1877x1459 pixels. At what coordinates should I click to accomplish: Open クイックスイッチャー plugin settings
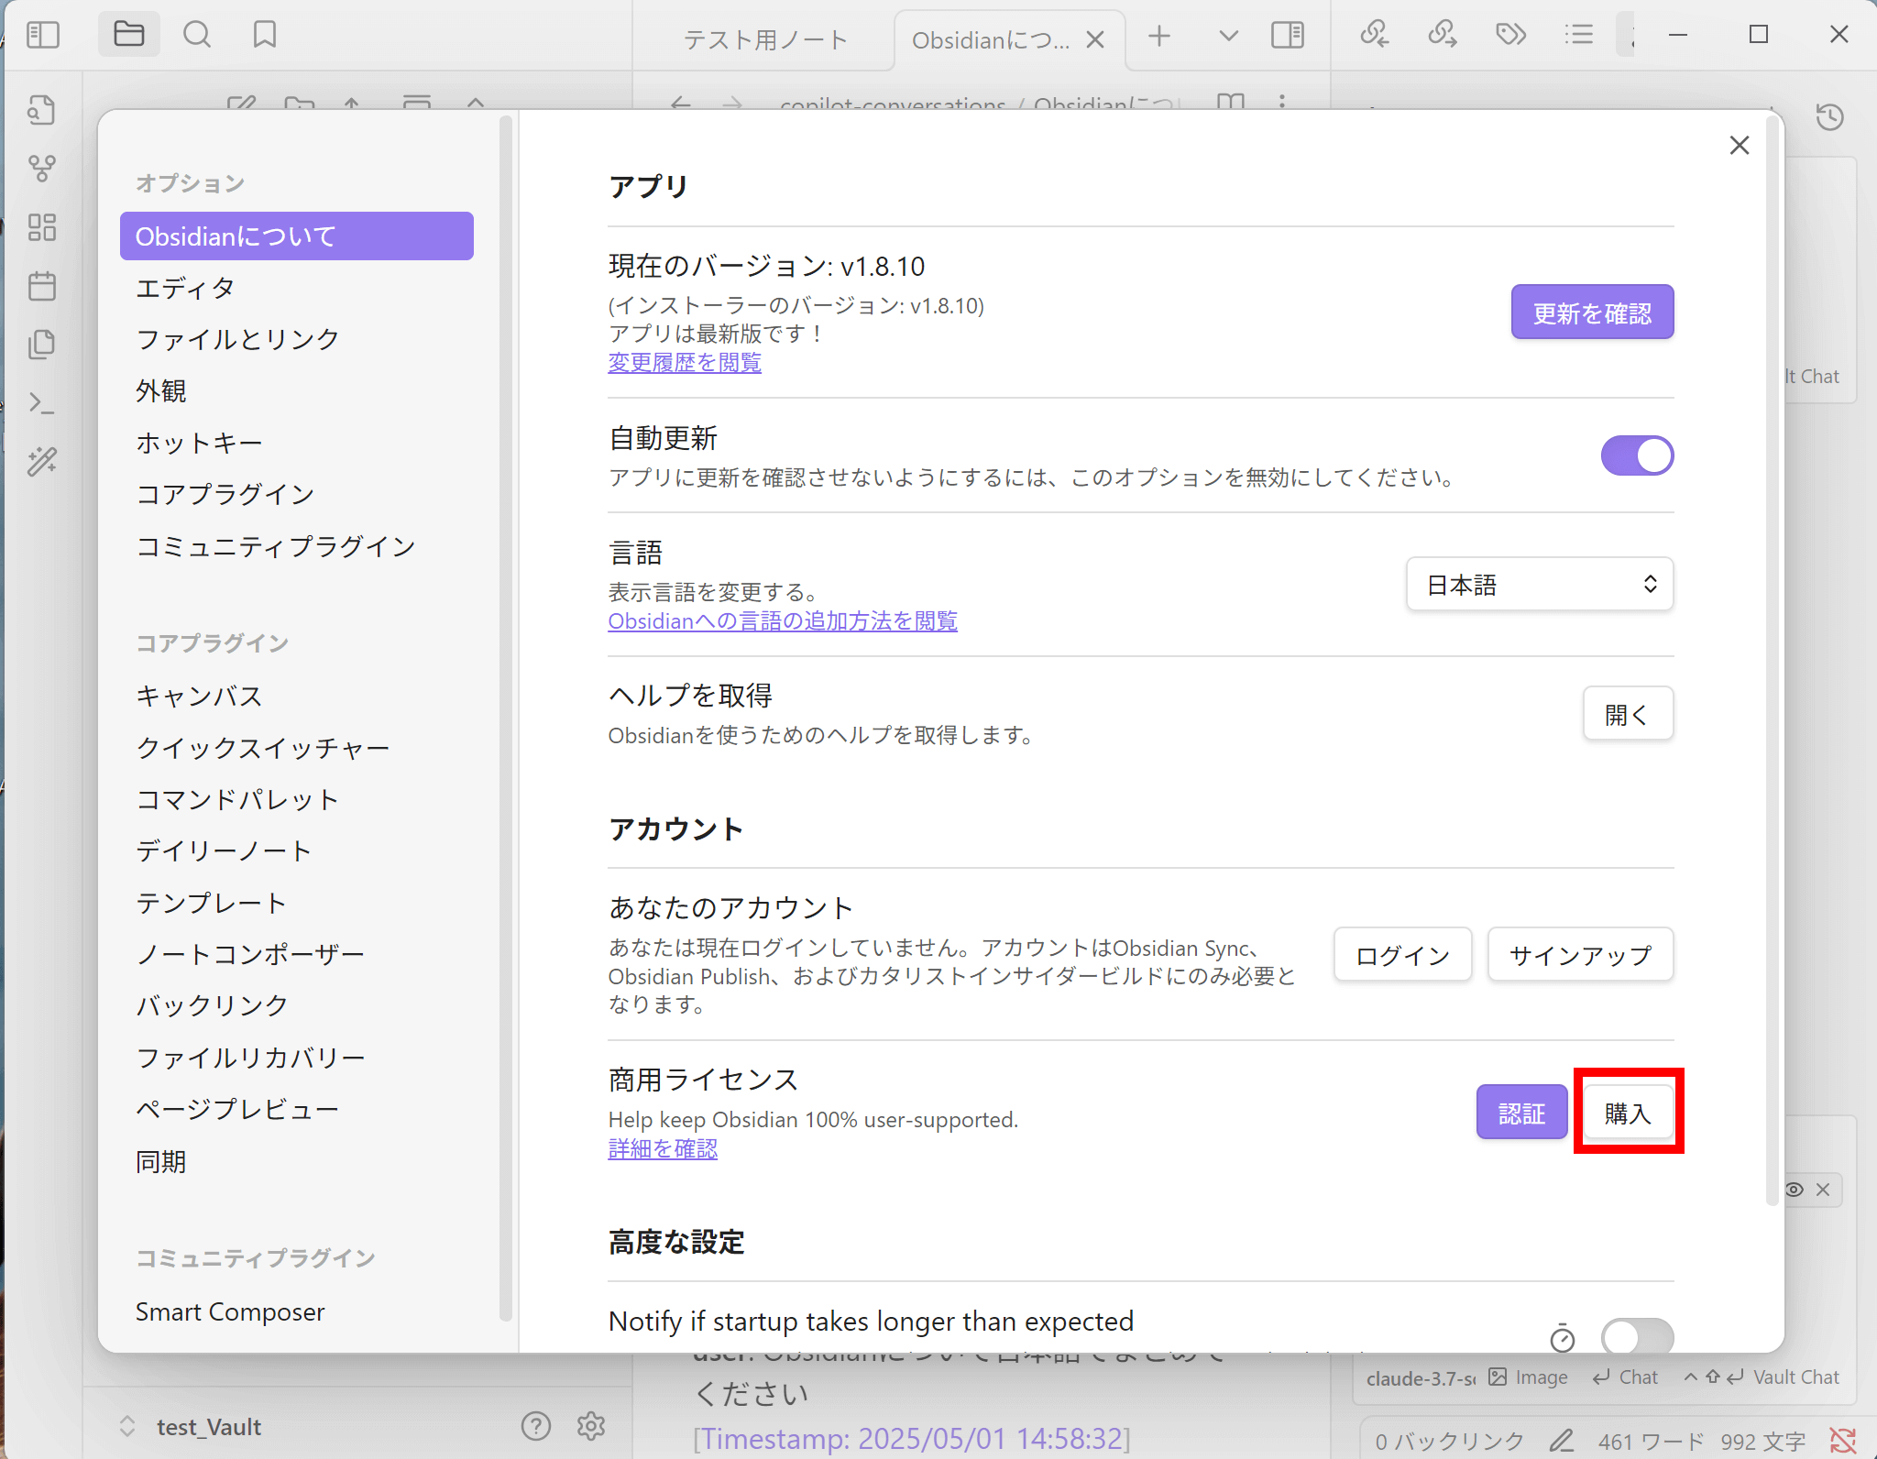[297, 748]
